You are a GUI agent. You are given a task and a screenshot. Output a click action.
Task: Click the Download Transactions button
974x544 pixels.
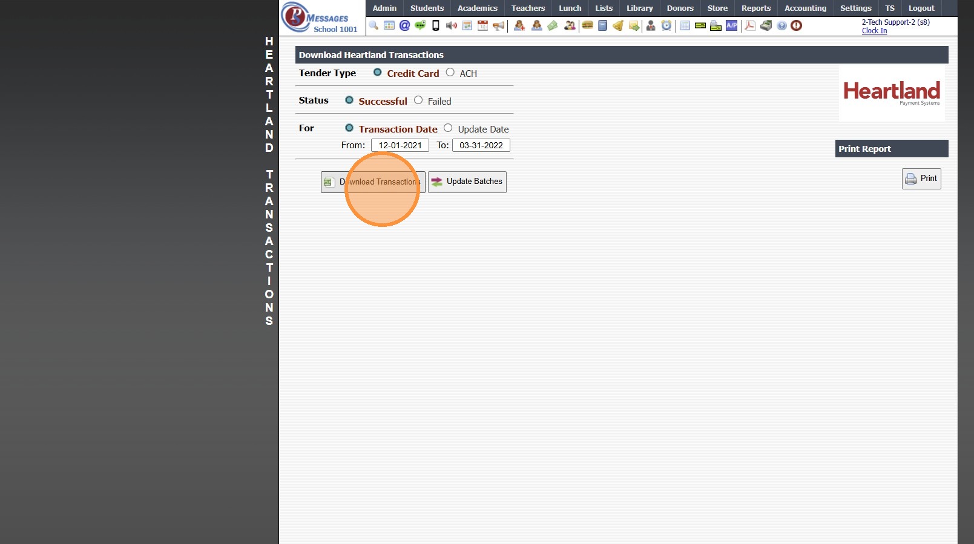(373, 182)
